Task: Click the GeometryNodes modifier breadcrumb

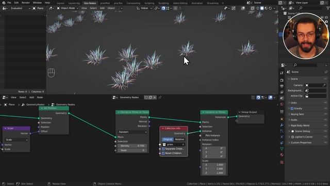Action: pos(33,104)
